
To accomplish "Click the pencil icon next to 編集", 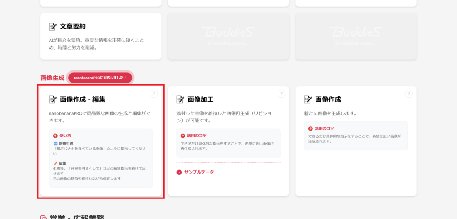I will tap(55, 164).
